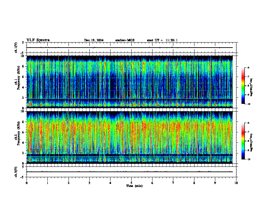
Task: Click the time axis tick label "7"
Action: coord(173,183)
